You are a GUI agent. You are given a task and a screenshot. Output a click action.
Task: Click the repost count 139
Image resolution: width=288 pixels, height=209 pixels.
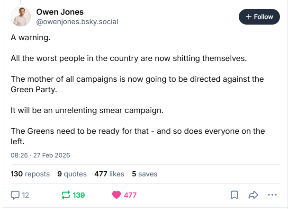[79, 195]
